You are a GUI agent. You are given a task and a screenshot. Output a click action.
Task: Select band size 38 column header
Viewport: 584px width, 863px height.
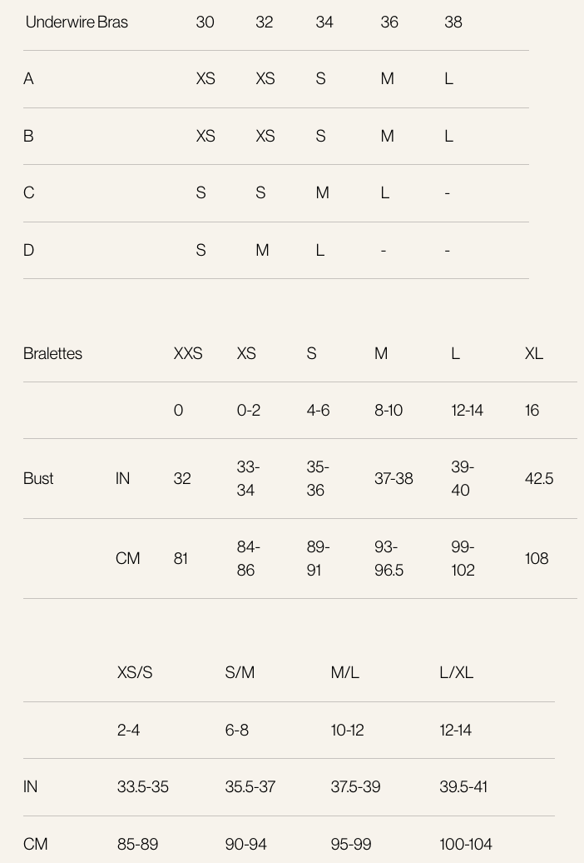tap(453, 22)
